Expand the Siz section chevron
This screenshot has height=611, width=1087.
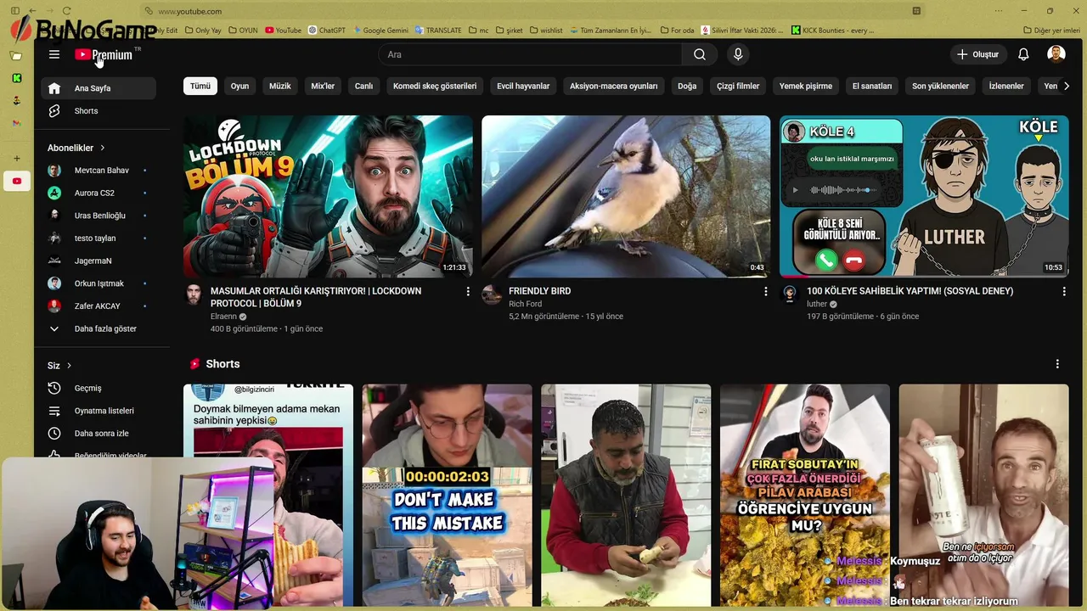pyautogui.click(x=69, y=366)
